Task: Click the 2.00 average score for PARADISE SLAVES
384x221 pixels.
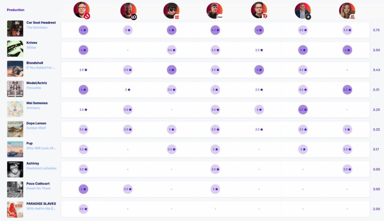Action: (376, 209)
